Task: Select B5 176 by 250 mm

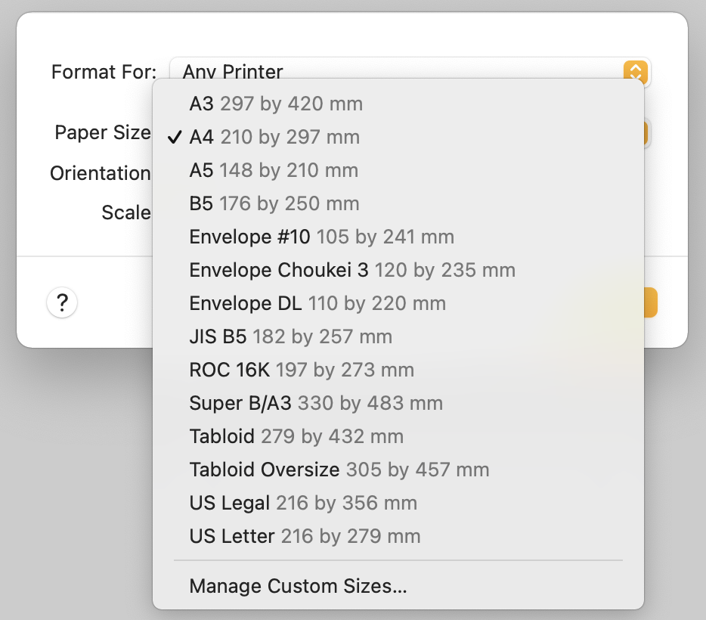Action: tap(274, 203)
